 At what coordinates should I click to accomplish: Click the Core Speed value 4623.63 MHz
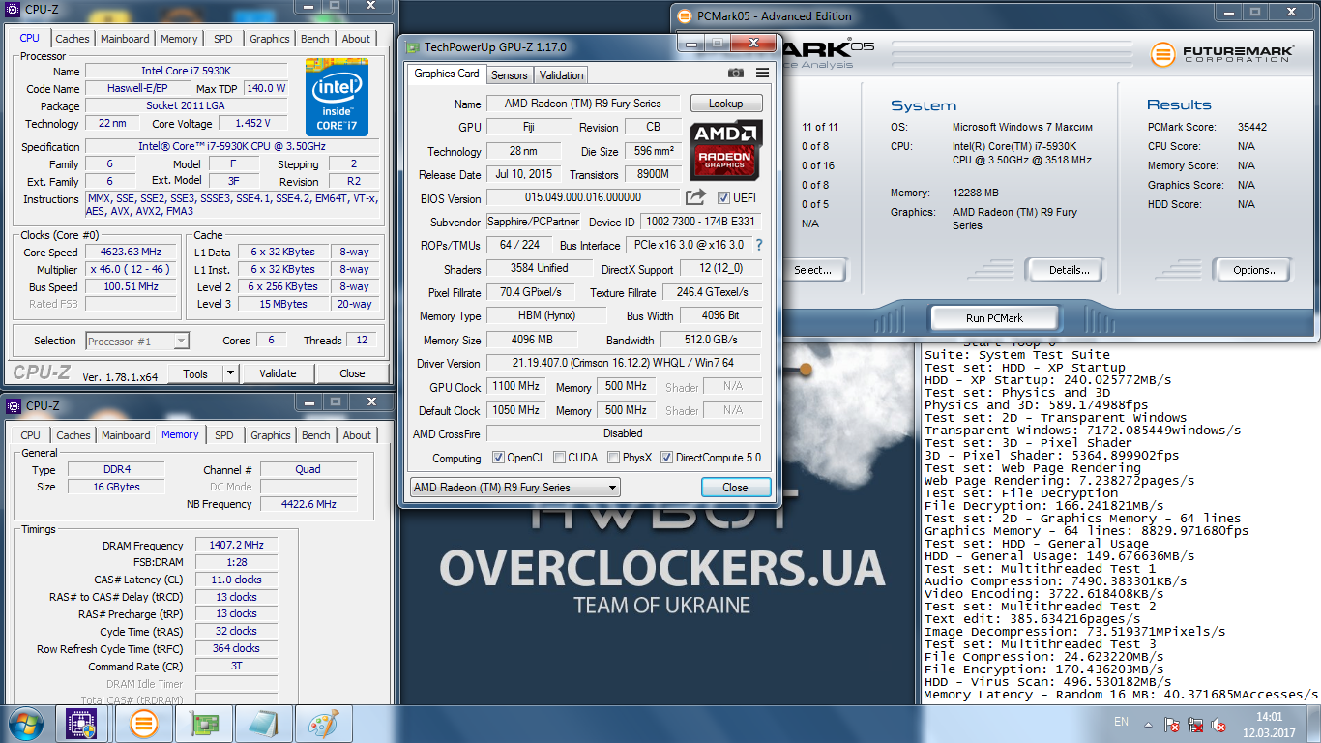pos(130,252)
